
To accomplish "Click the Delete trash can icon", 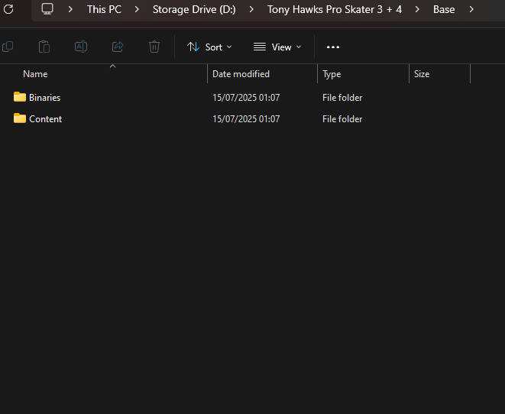I will point(154,47).
